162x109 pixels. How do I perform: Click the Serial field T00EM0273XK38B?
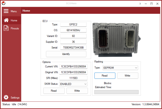point(73,48)
